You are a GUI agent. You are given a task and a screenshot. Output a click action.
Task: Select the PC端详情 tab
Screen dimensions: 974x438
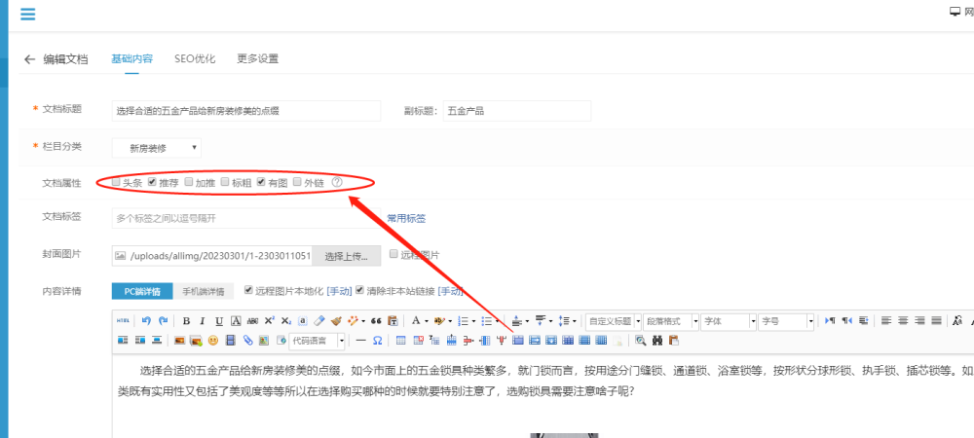pyautogui.click(x=143, y=291)
